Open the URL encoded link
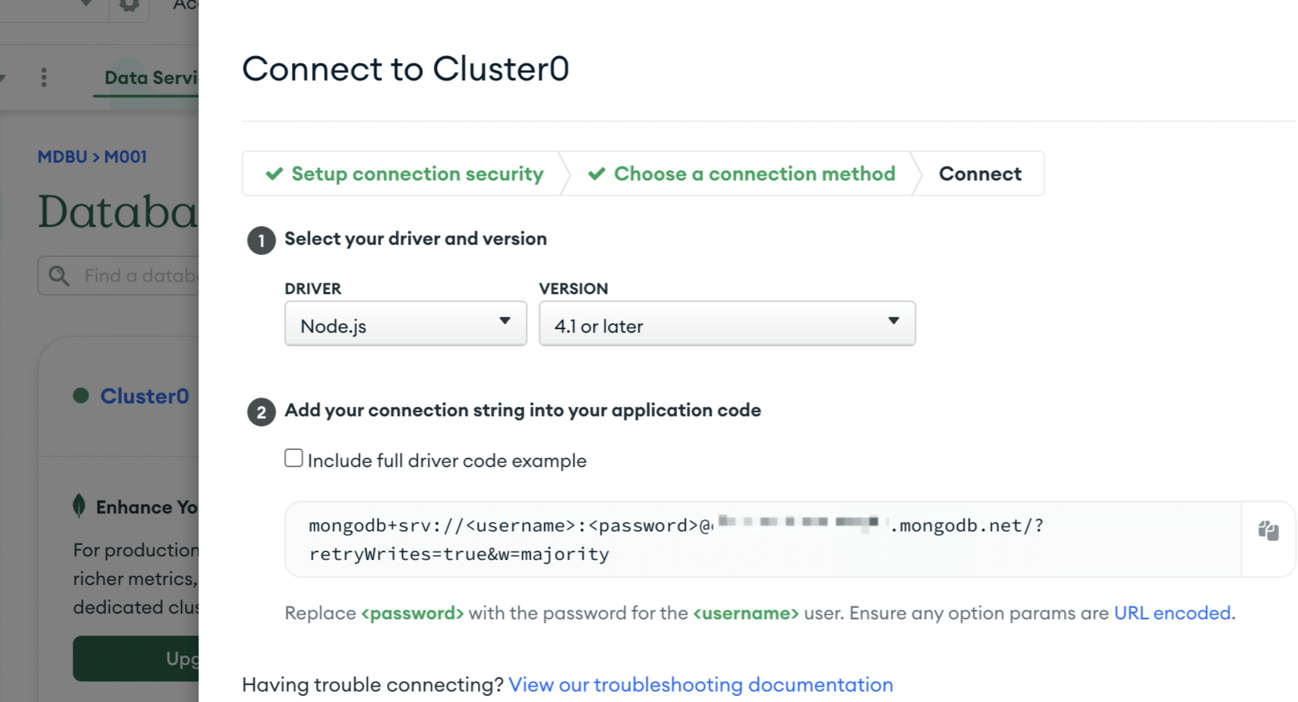The height and width of the screenshot is (702, 1298). [1172, 613]
